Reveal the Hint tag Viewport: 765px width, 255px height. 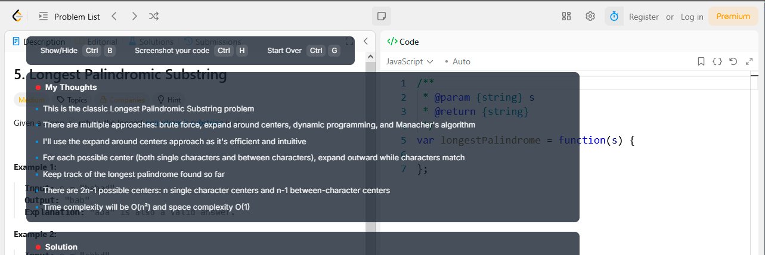(x=169, y=100)
